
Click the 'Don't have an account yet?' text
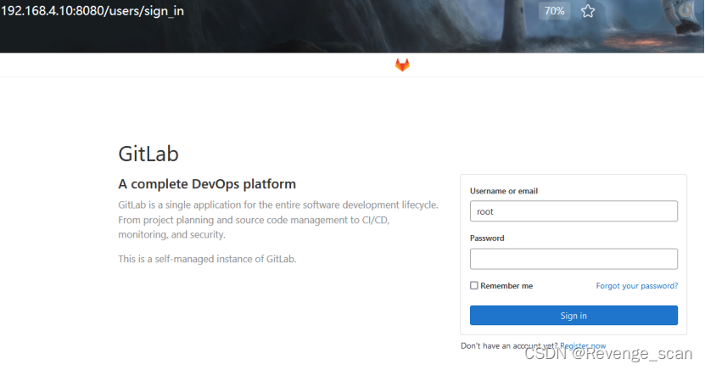point(509,345)
